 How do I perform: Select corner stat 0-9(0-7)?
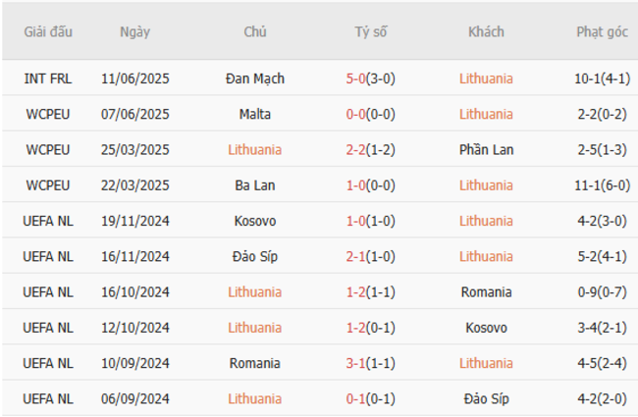coord(602,291)
